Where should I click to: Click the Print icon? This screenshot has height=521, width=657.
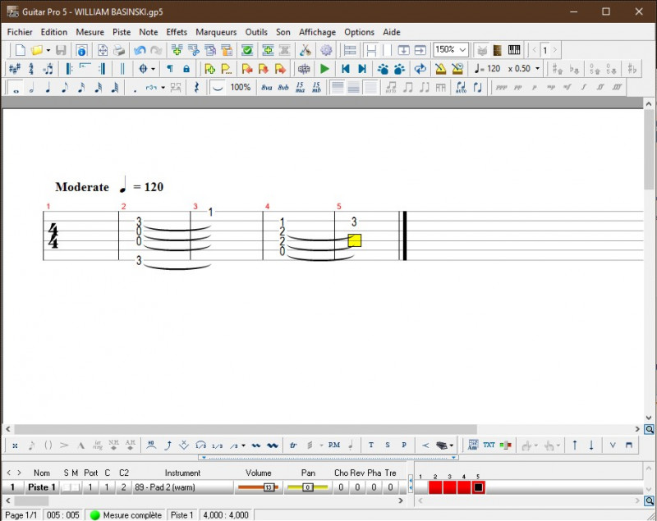coord(119,50)
